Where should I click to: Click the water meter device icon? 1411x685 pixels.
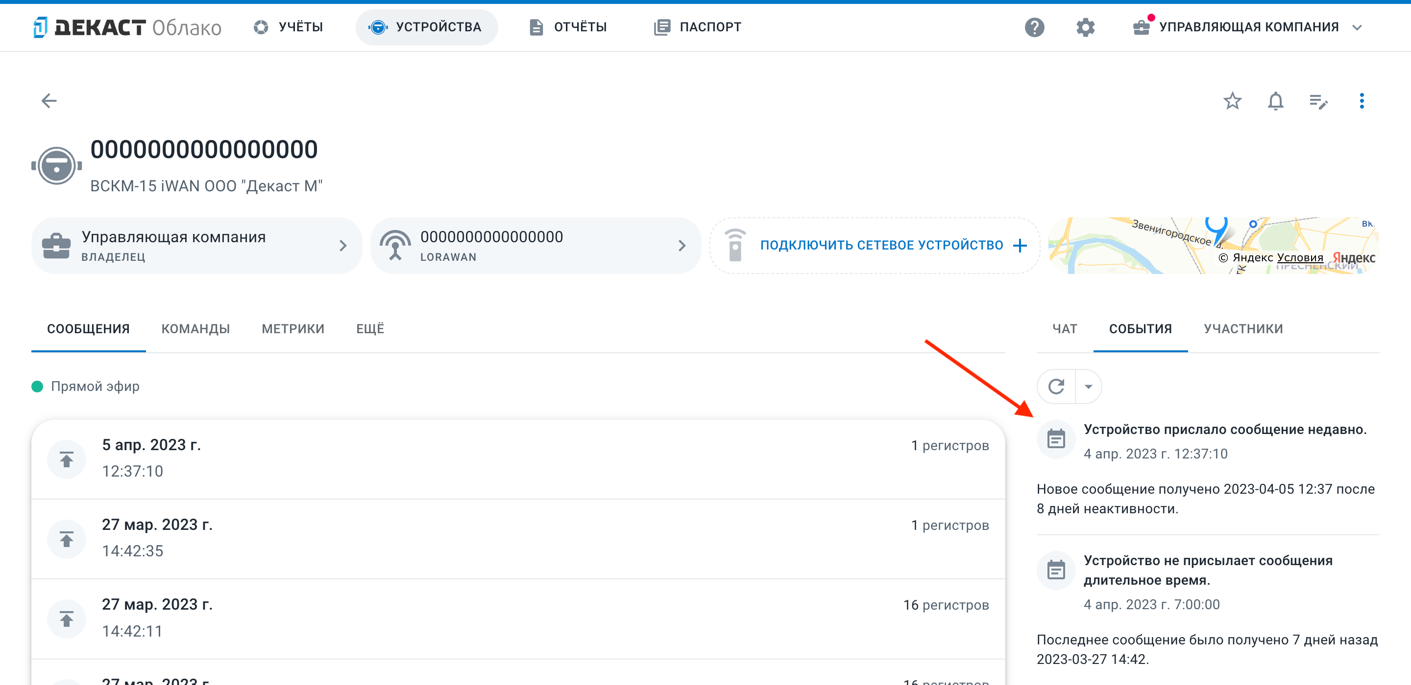pos(56,165)
